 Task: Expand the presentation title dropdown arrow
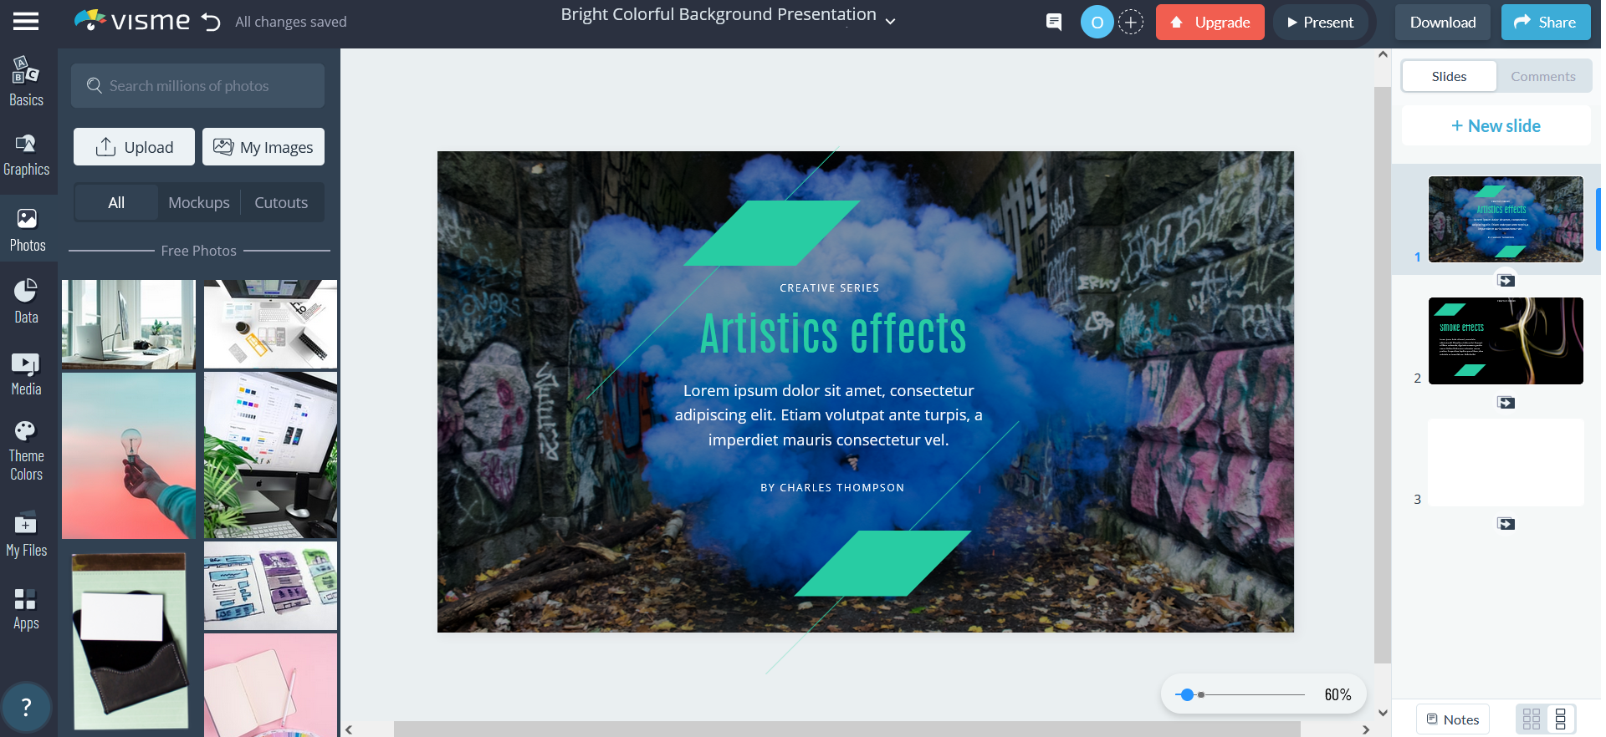891,22
